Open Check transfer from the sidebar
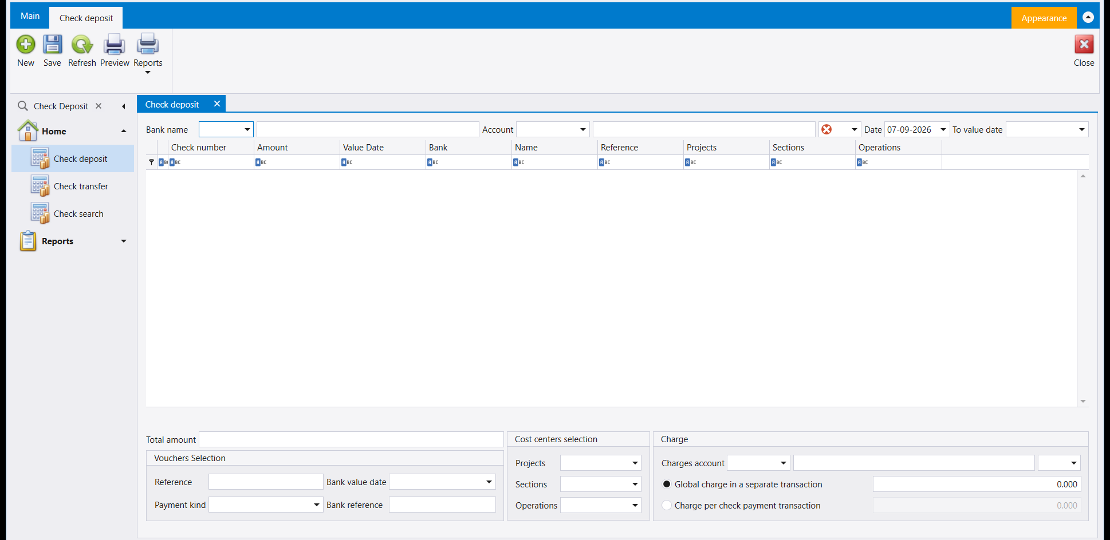1110x540 pixels. pos(73,186)
